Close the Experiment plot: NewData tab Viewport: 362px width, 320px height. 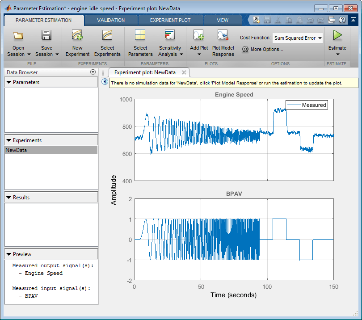[x=184, y=72]
